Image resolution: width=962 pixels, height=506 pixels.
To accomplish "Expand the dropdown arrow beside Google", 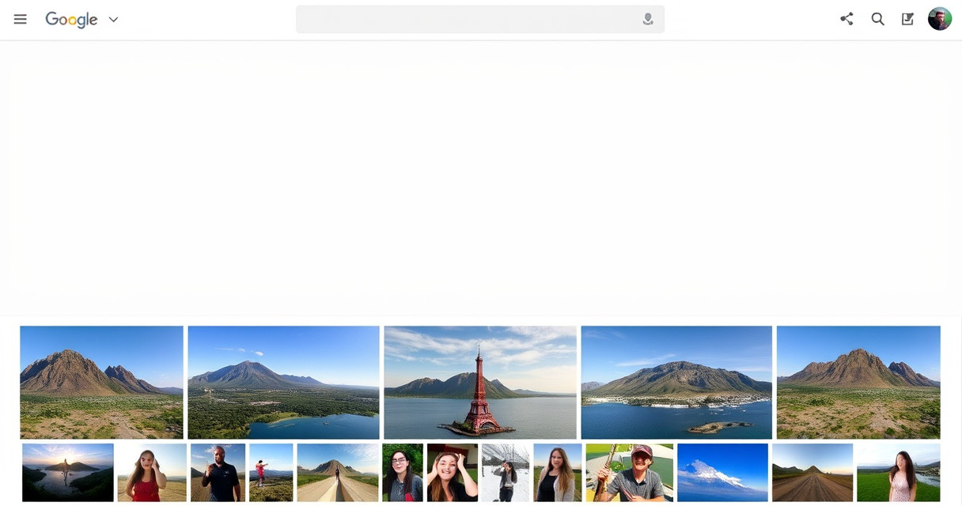I will 113,20.
